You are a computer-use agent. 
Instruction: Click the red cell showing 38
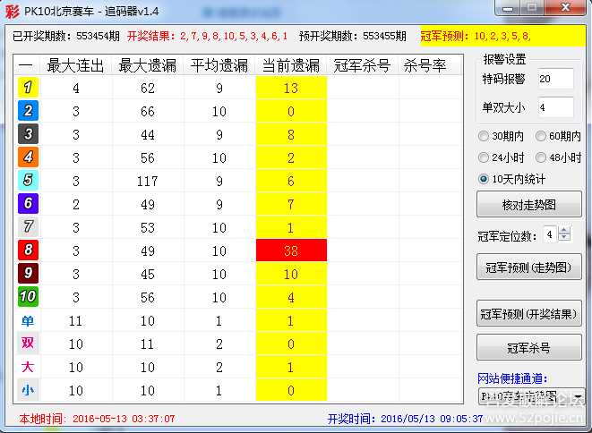tap(291, 250)
